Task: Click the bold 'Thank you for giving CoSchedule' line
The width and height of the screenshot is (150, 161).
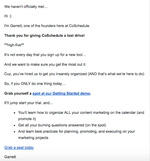Action: 44,35
